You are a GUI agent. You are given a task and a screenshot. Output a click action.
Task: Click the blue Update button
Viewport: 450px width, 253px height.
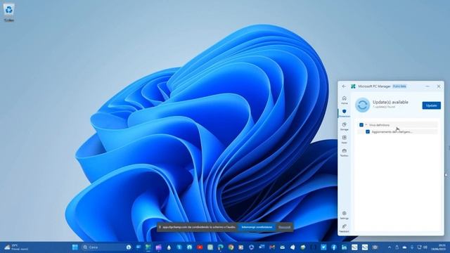pos(431,105)
